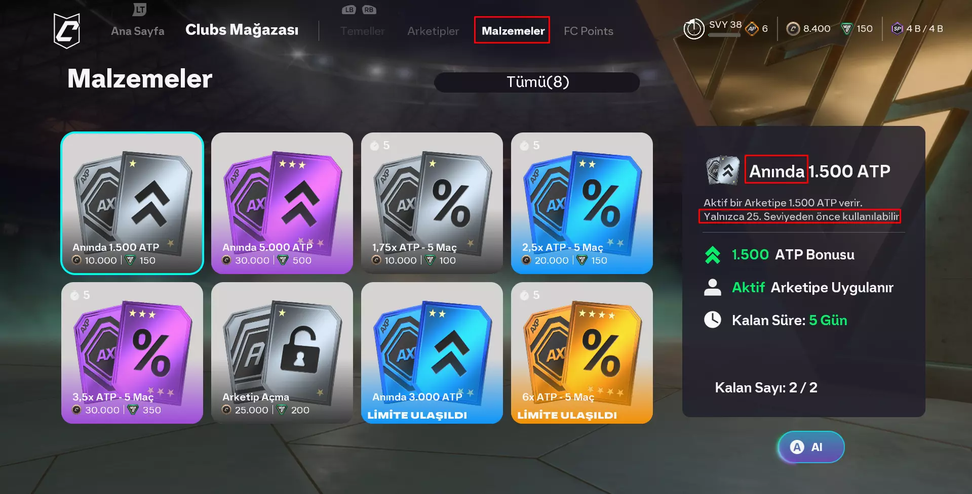
Task: Click the 8.400 club coins icon
Action: pos(793,29)
